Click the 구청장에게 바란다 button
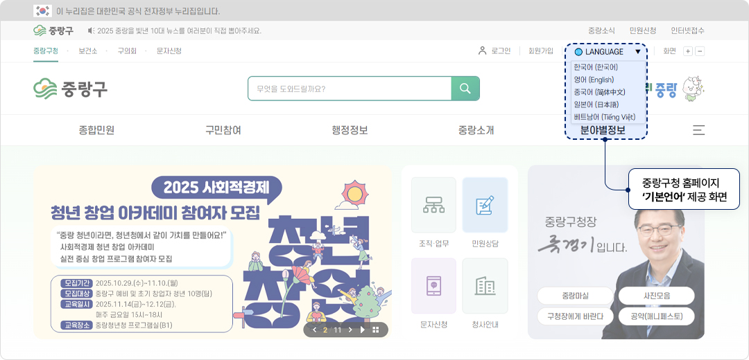This screenshot has height=360, width=749. tap(575, 316)
